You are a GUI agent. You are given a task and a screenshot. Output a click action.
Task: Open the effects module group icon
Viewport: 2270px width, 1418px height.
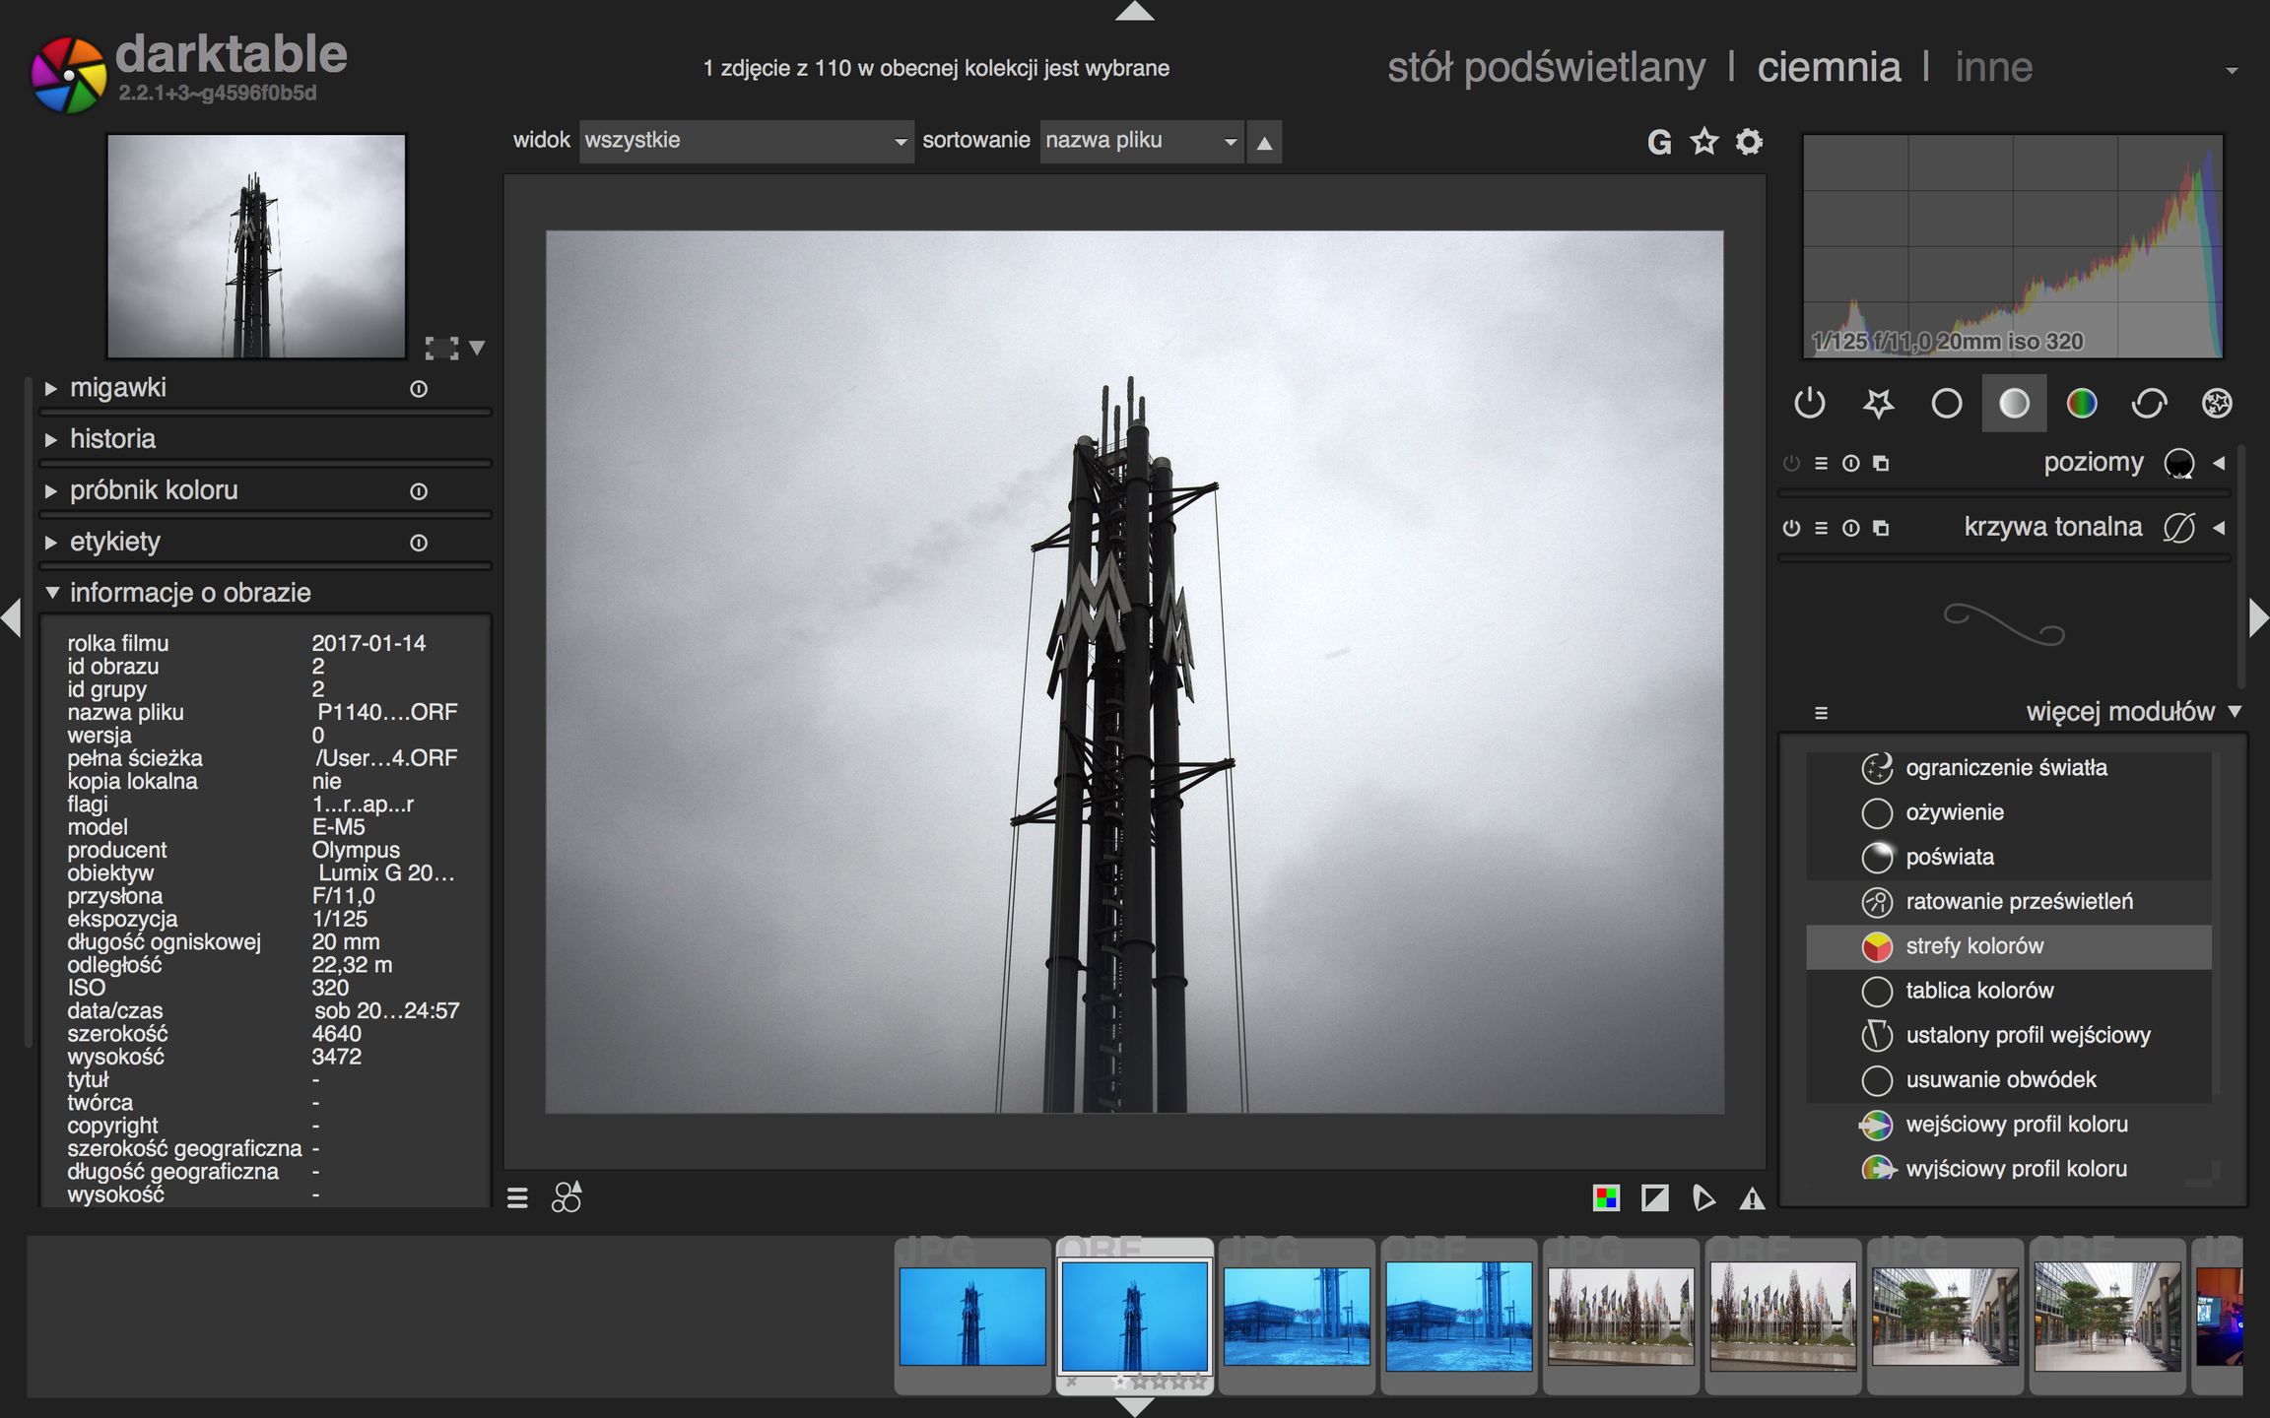click(2217, 403)
